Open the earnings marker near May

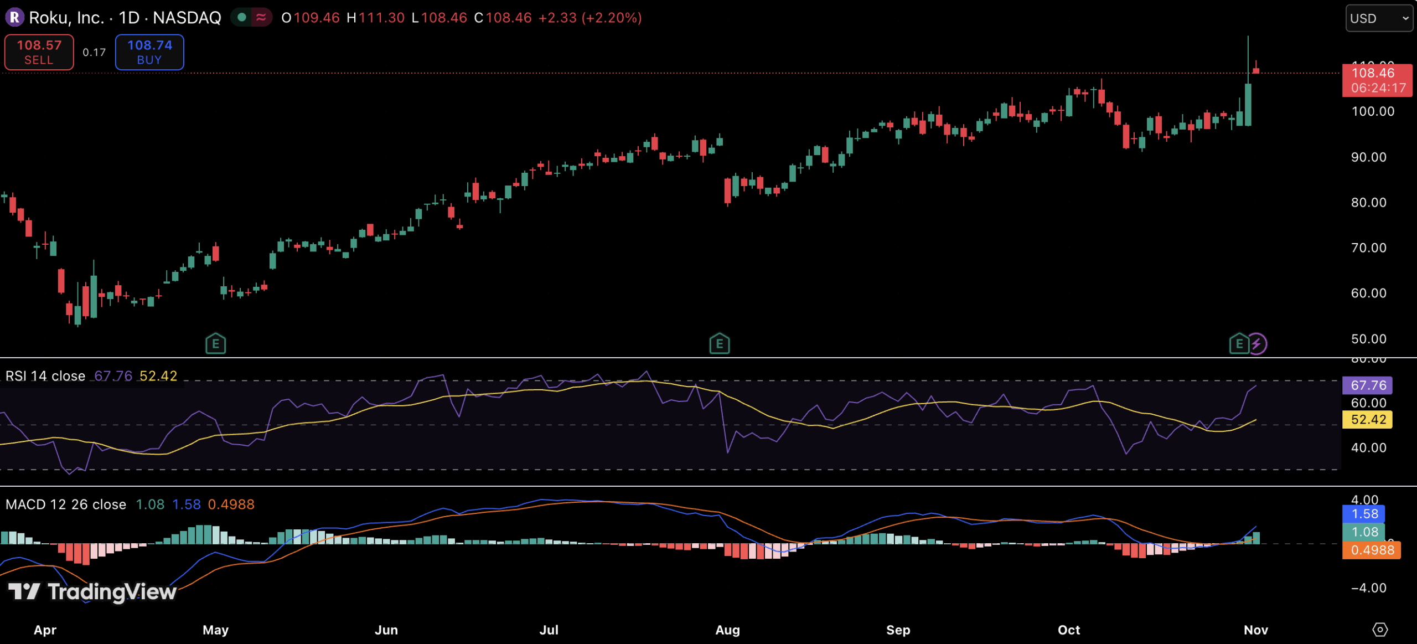(215, 344)
